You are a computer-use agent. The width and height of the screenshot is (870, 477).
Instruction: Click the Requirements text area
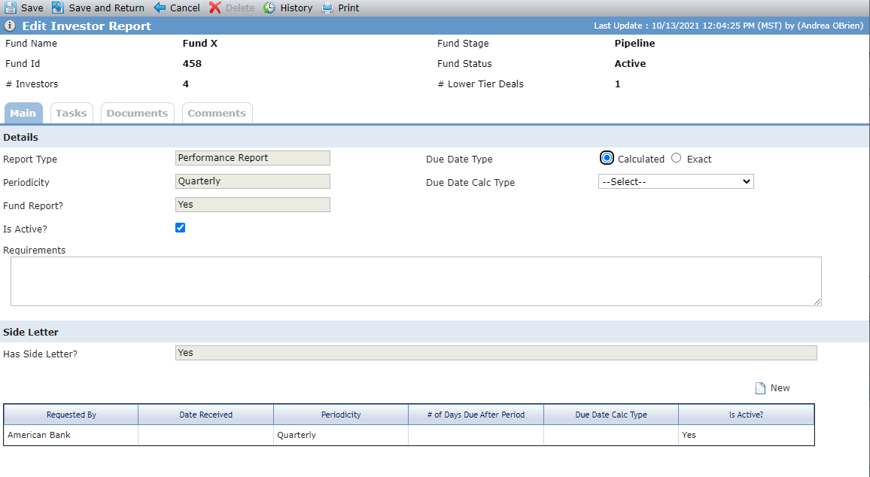click(416, 281)
